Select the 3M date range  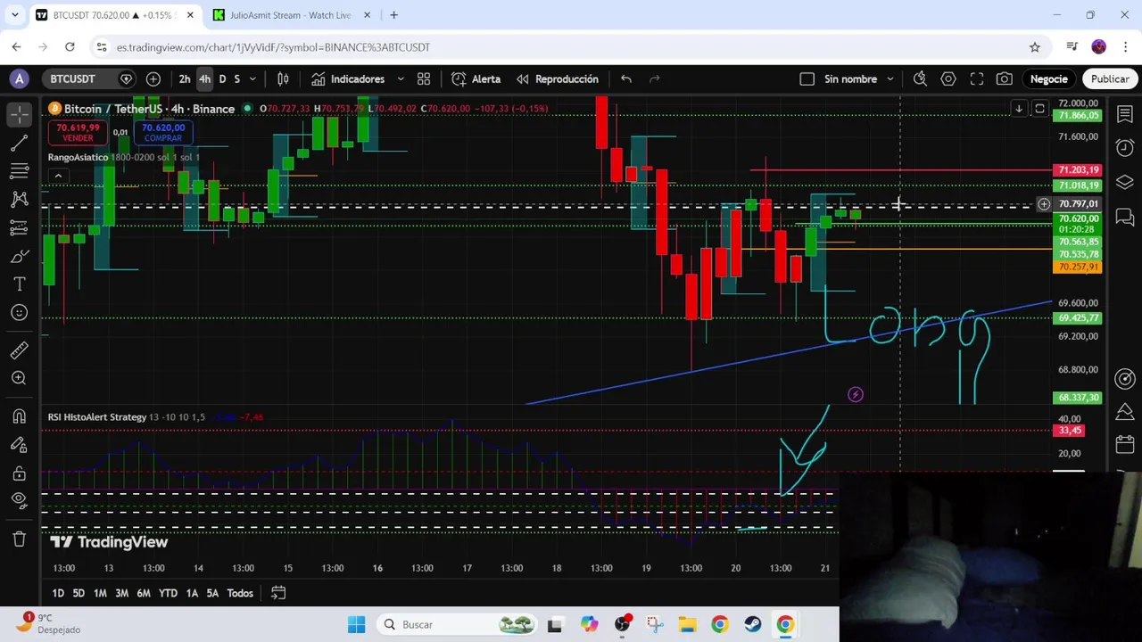[x=121, y=593]
